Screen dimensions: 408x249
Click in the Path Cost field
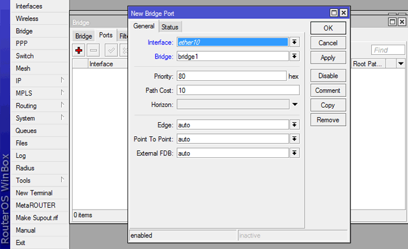tap(238, 90)
